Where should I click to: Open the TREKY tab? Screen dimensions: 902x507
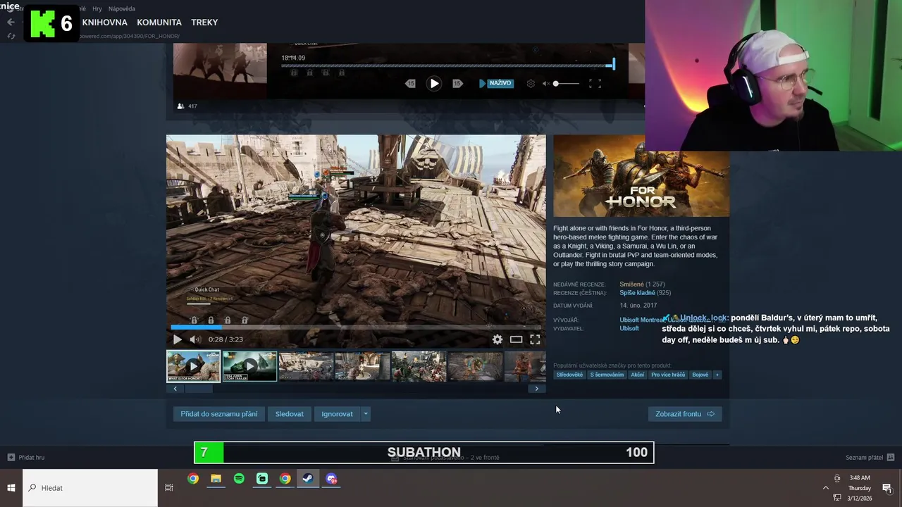click(x=204, y=23)
